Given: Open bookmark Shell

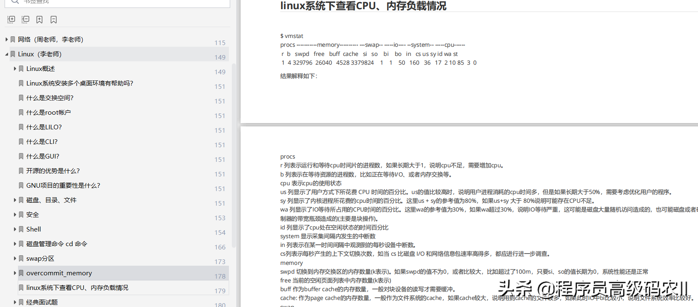Looking at the screenshot, I should coord(33,229).
